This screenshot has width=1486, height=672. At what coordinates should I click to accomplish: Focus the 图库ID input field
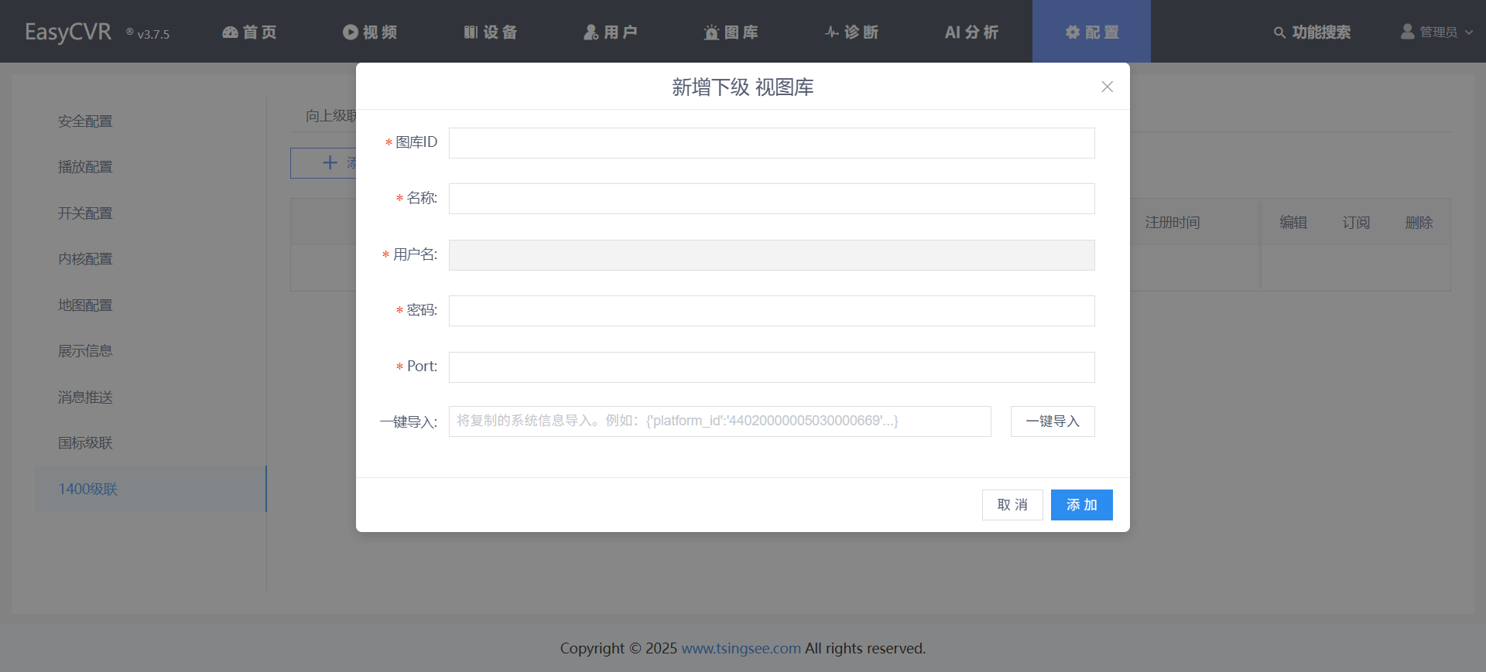click(x=772, y=143)
